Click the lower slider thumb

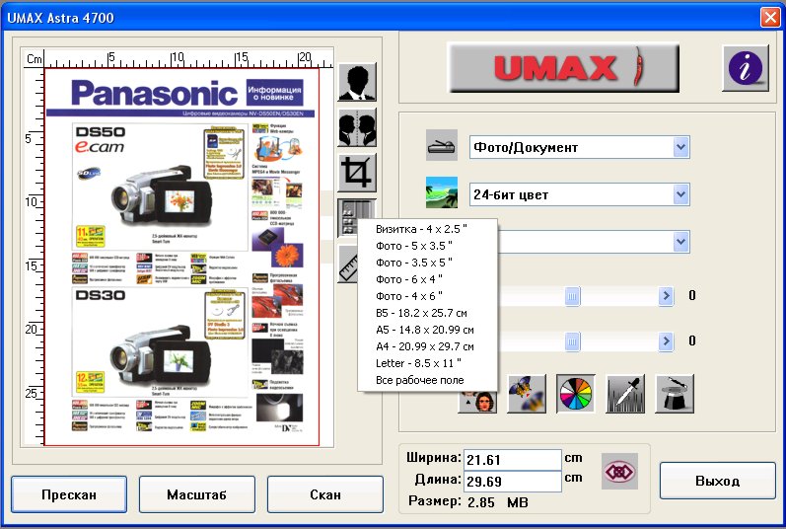[572, 341]
